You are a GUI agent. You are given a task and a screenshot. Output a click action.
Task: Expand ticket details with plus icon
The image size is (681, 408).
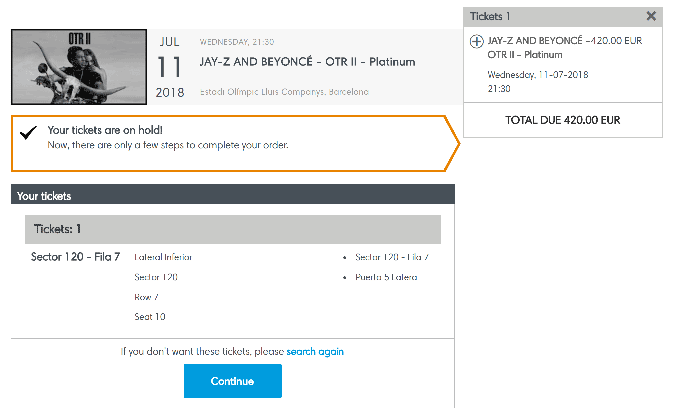pos(476,41)
